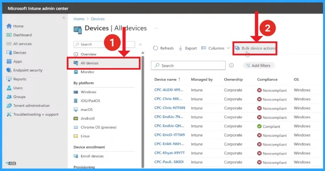Click the Compliant status of CPC-EndUs-QN

click(269, 127)
